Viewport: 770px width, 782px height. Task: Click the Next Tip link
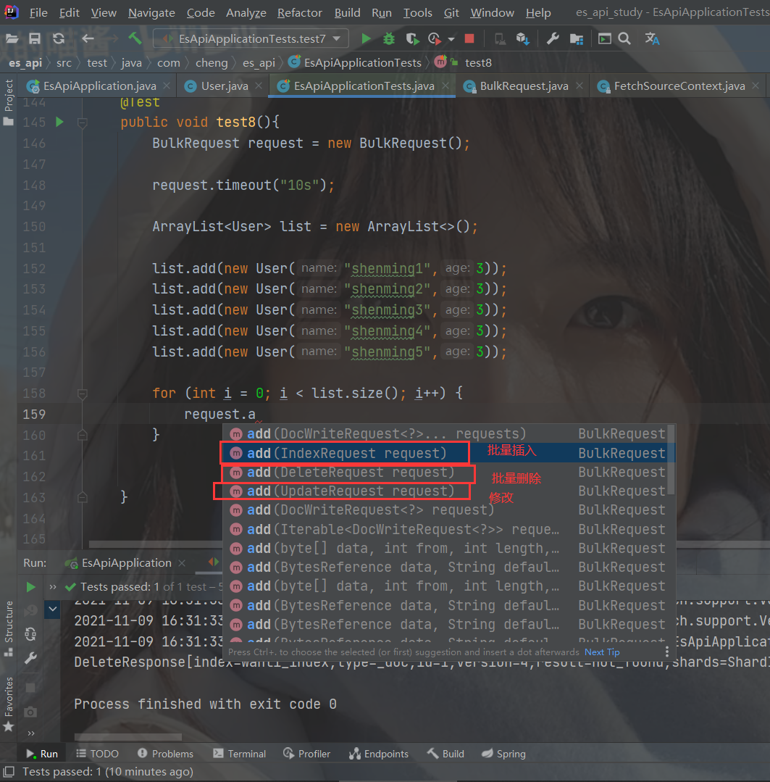point(602,652)
